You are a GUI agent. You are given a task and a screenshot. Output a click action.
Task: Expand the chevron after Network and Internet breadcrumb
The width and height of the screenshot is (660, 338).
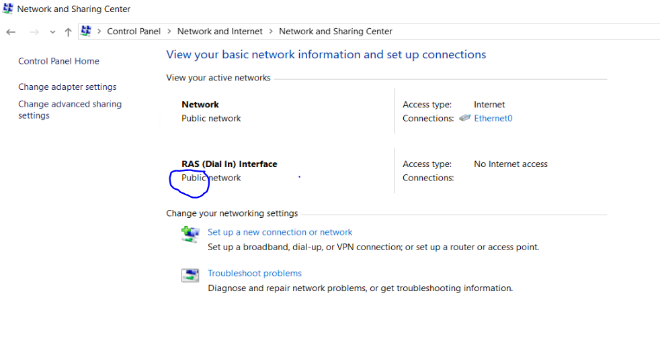[271, 31]
